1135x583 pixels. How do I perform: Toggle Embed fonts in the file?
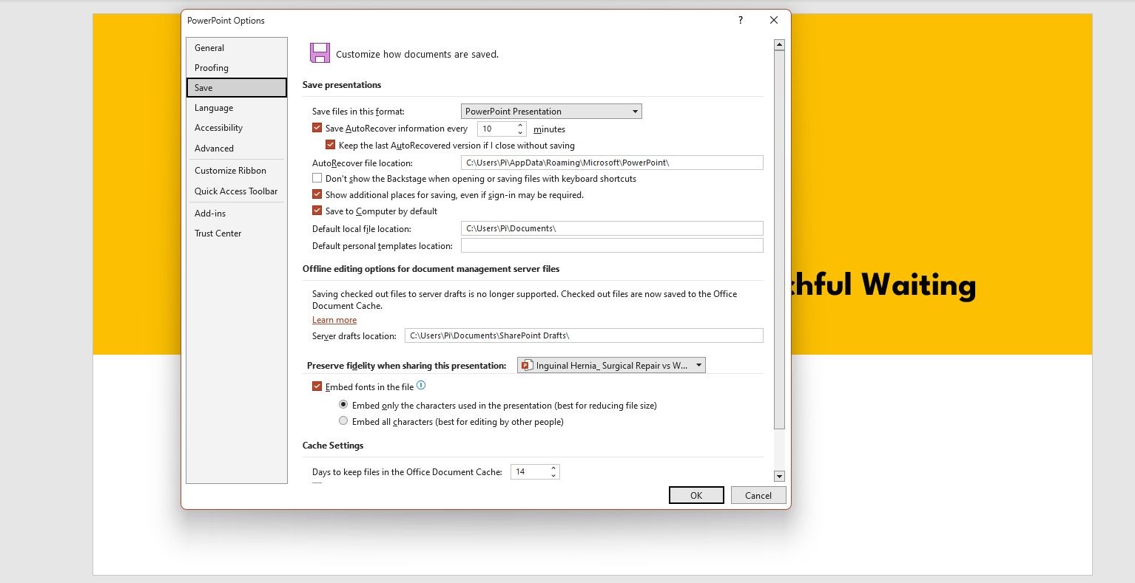[317, 387]
